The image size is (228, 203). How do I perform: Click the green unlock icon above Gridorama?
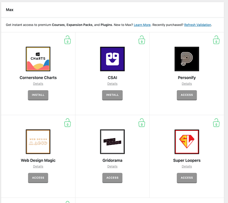142,123
